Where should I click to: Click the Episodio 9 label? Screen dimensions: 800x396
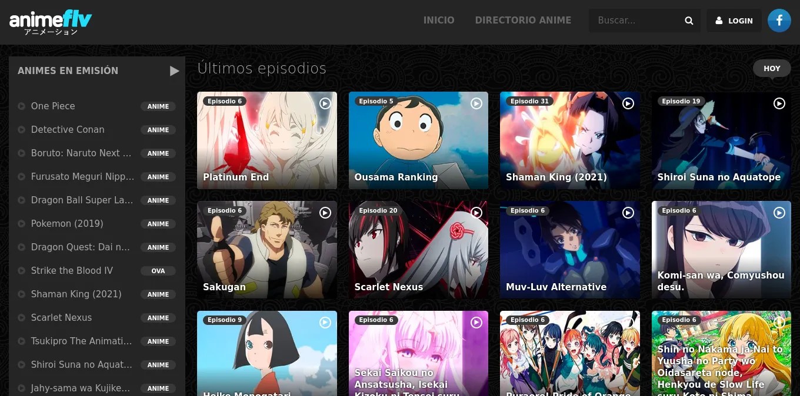(224, 320)
